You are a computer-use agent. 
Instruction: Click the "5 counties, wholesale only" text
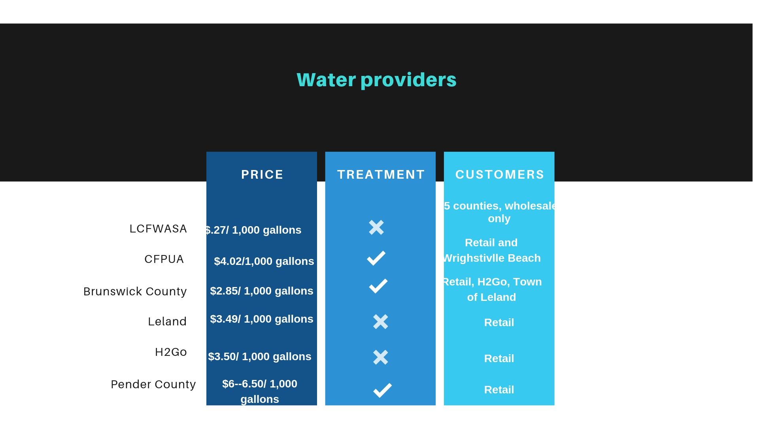click(x=499, y=212)
